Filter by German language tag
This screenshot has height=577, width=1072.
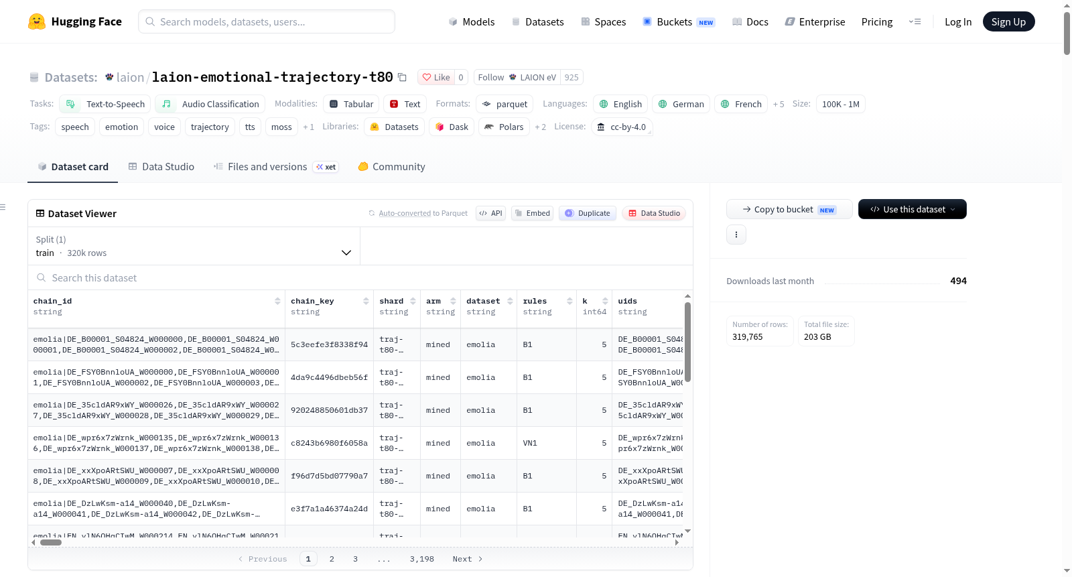click(681, 104)
